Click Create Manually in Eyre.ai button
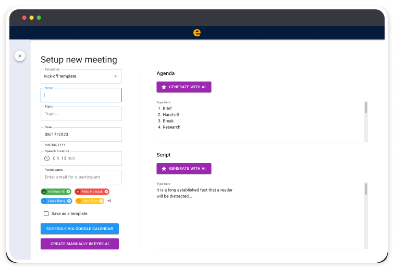 [80, 244]
